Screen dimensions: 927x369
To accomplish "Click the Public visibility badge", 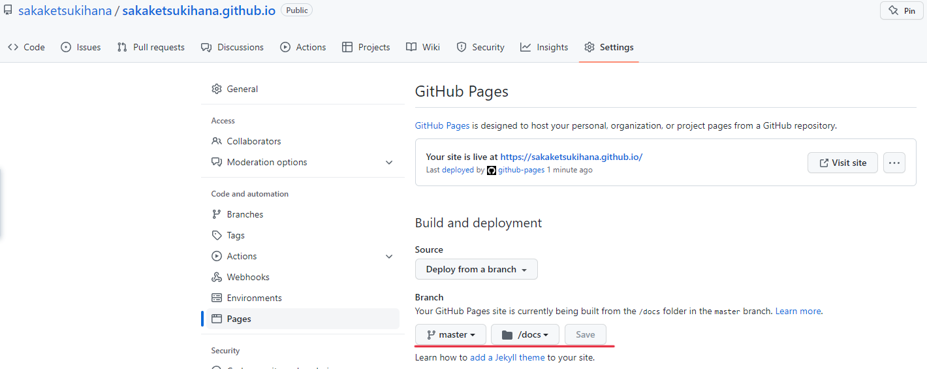I will point(296,10).
